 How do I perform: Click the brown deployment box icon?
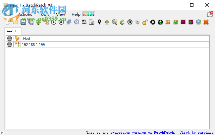[x=168, y=22]
